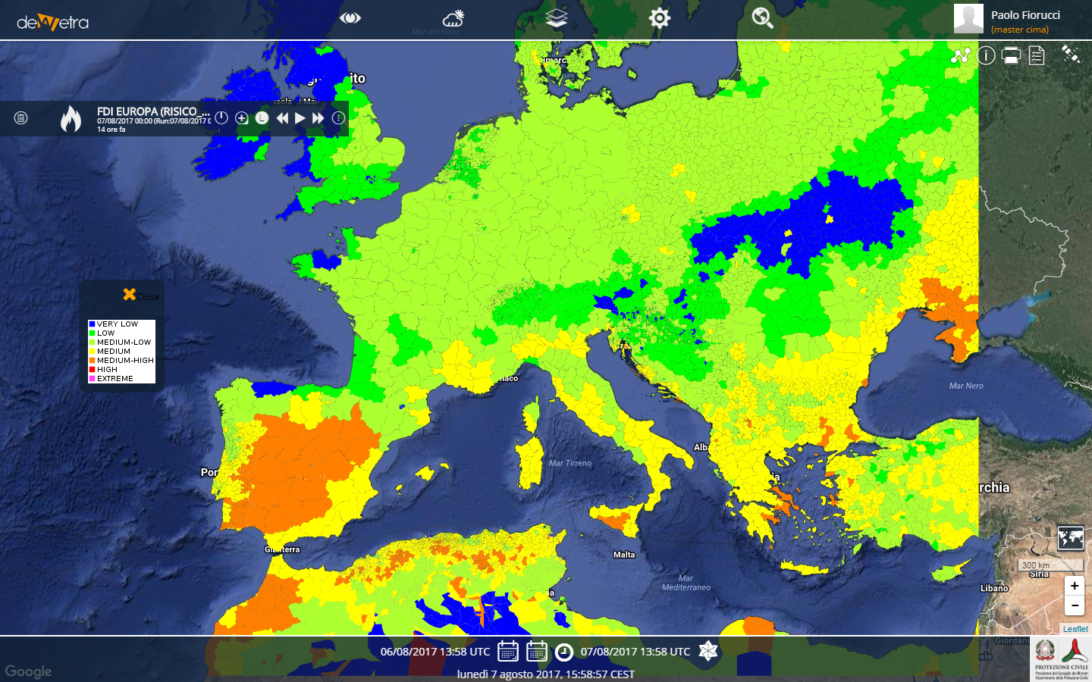Toggle the basemap switcher thumbnail
Viewport: 1092px width, 682px height.
[1070, 538]
